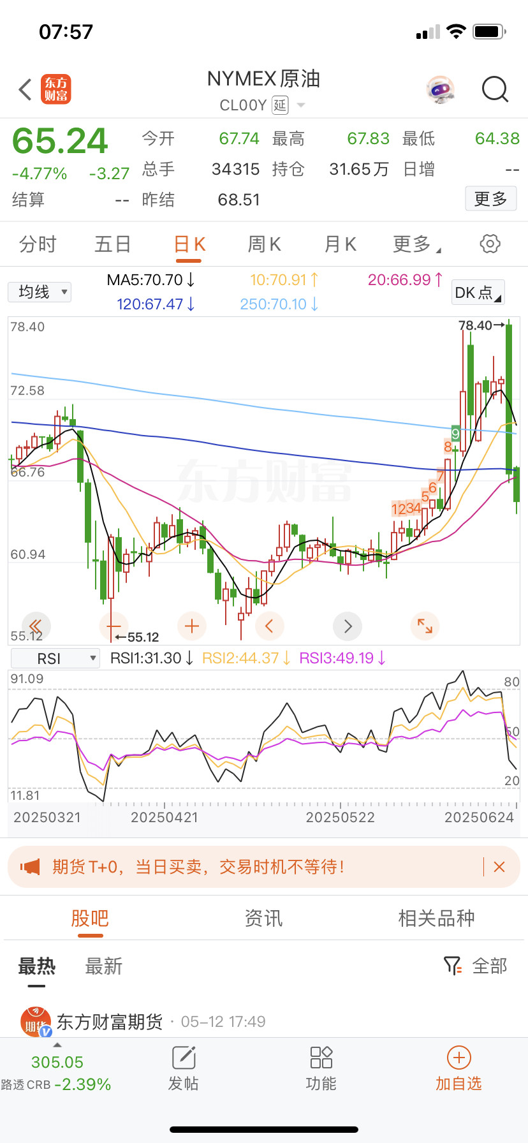Tap the RSI2:44.37 reading
Screen dimensions: 528x1143
pos(246,658)
